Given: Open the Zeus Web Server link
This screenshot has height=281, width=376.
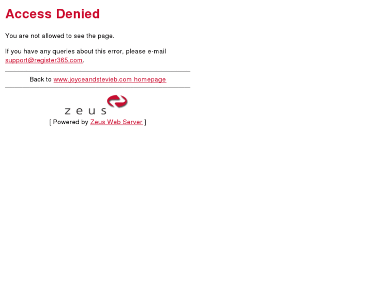Looking at the screenshot, I should [116, 122].
